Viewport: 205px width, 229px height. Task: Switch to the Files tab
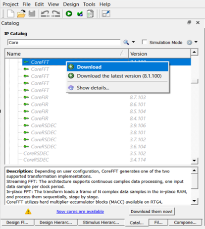(158, 223)
